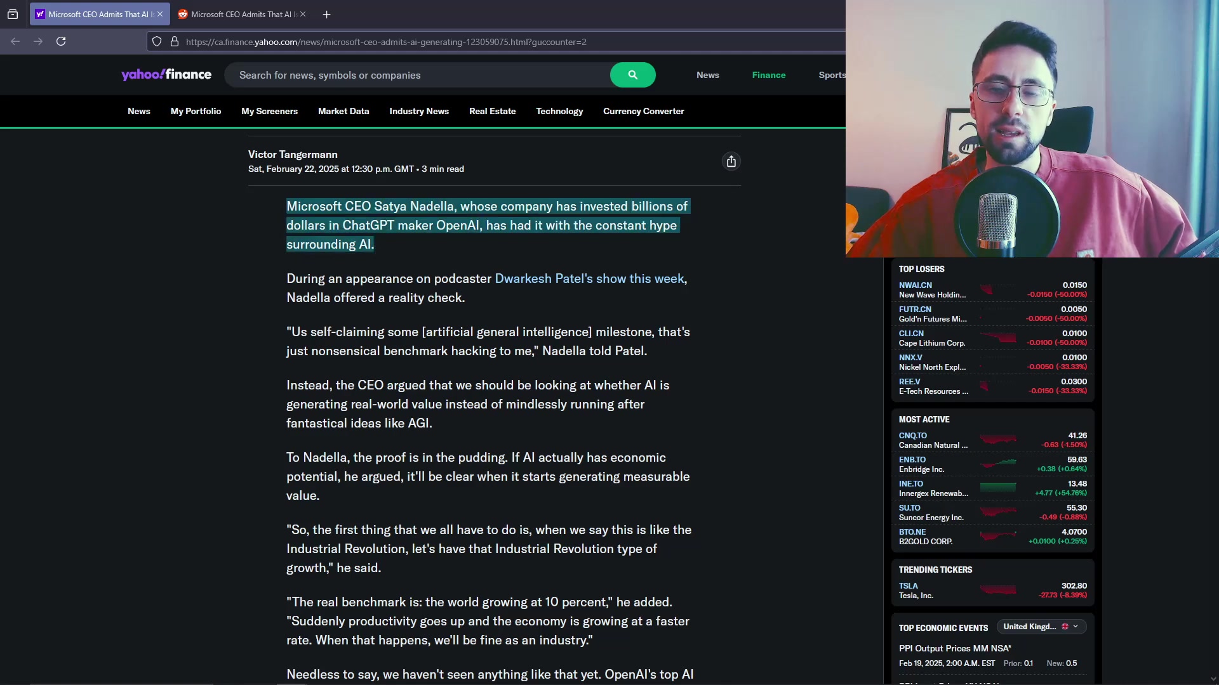This screenshot has width=1219, height=685.
Task: Click the TOP LOSERS heading
Action: [x=921, y=269]
